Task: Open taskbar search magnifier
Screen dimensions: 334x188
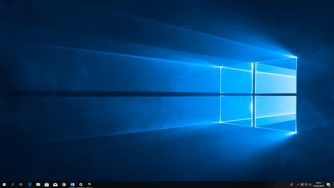Action: [x=13, y=185]
